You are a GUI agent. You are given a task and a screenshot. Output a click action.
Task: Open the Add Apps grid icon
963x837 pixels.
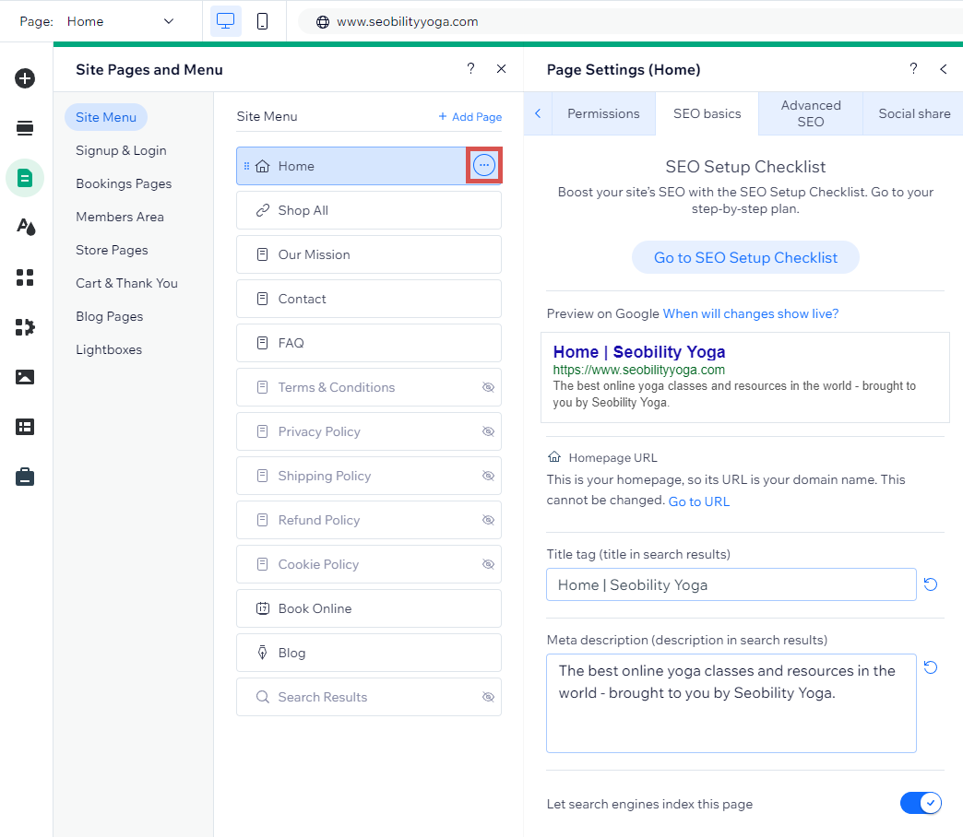click(x=25, y=277)
